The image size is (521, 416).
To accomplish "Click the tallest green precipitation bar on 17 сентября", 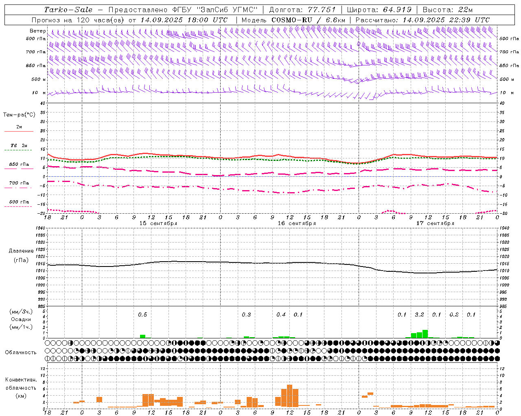I will [x=425, y=334].
